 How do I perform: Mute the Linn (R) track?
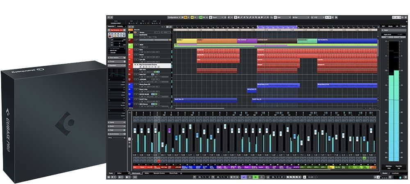[x=135, y=60]
